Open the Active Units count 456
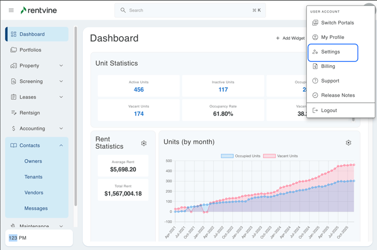 pyautogui.click(x=139, y=90)
